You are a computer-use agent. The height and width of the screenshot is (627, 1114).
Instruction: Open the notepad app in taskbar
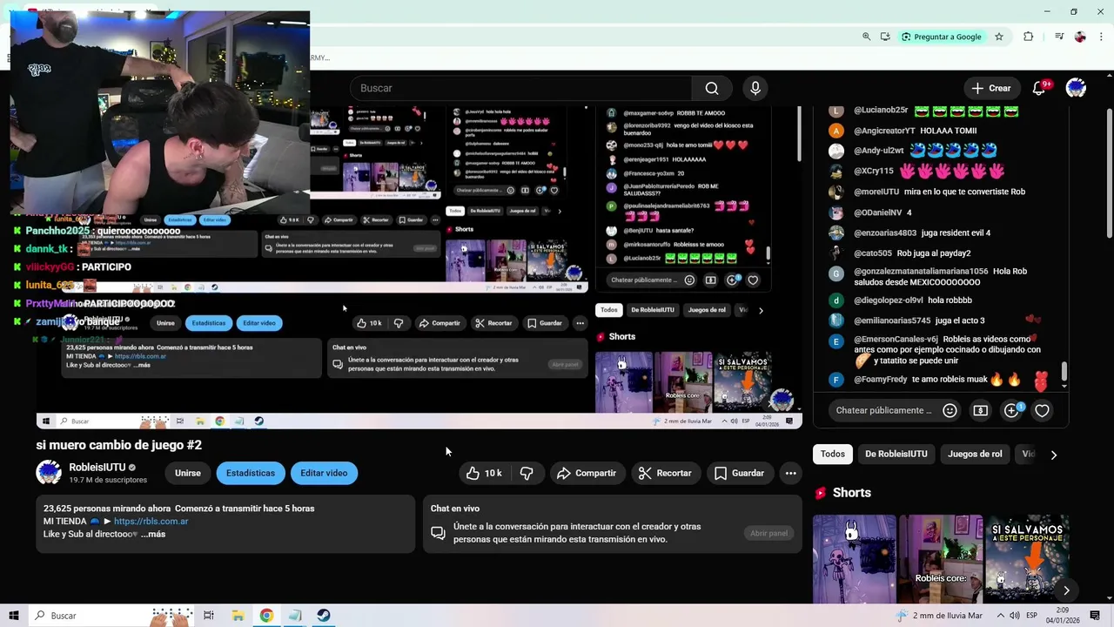[x=295, y=616]
